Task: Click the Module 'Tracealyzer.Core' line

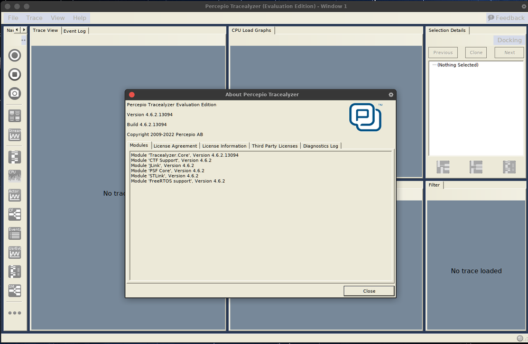Action: [184, 155]
